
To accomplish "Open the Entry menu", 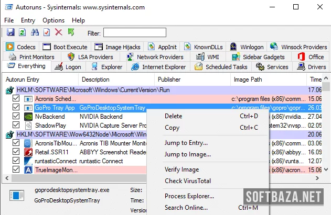I will click(28, 20).
